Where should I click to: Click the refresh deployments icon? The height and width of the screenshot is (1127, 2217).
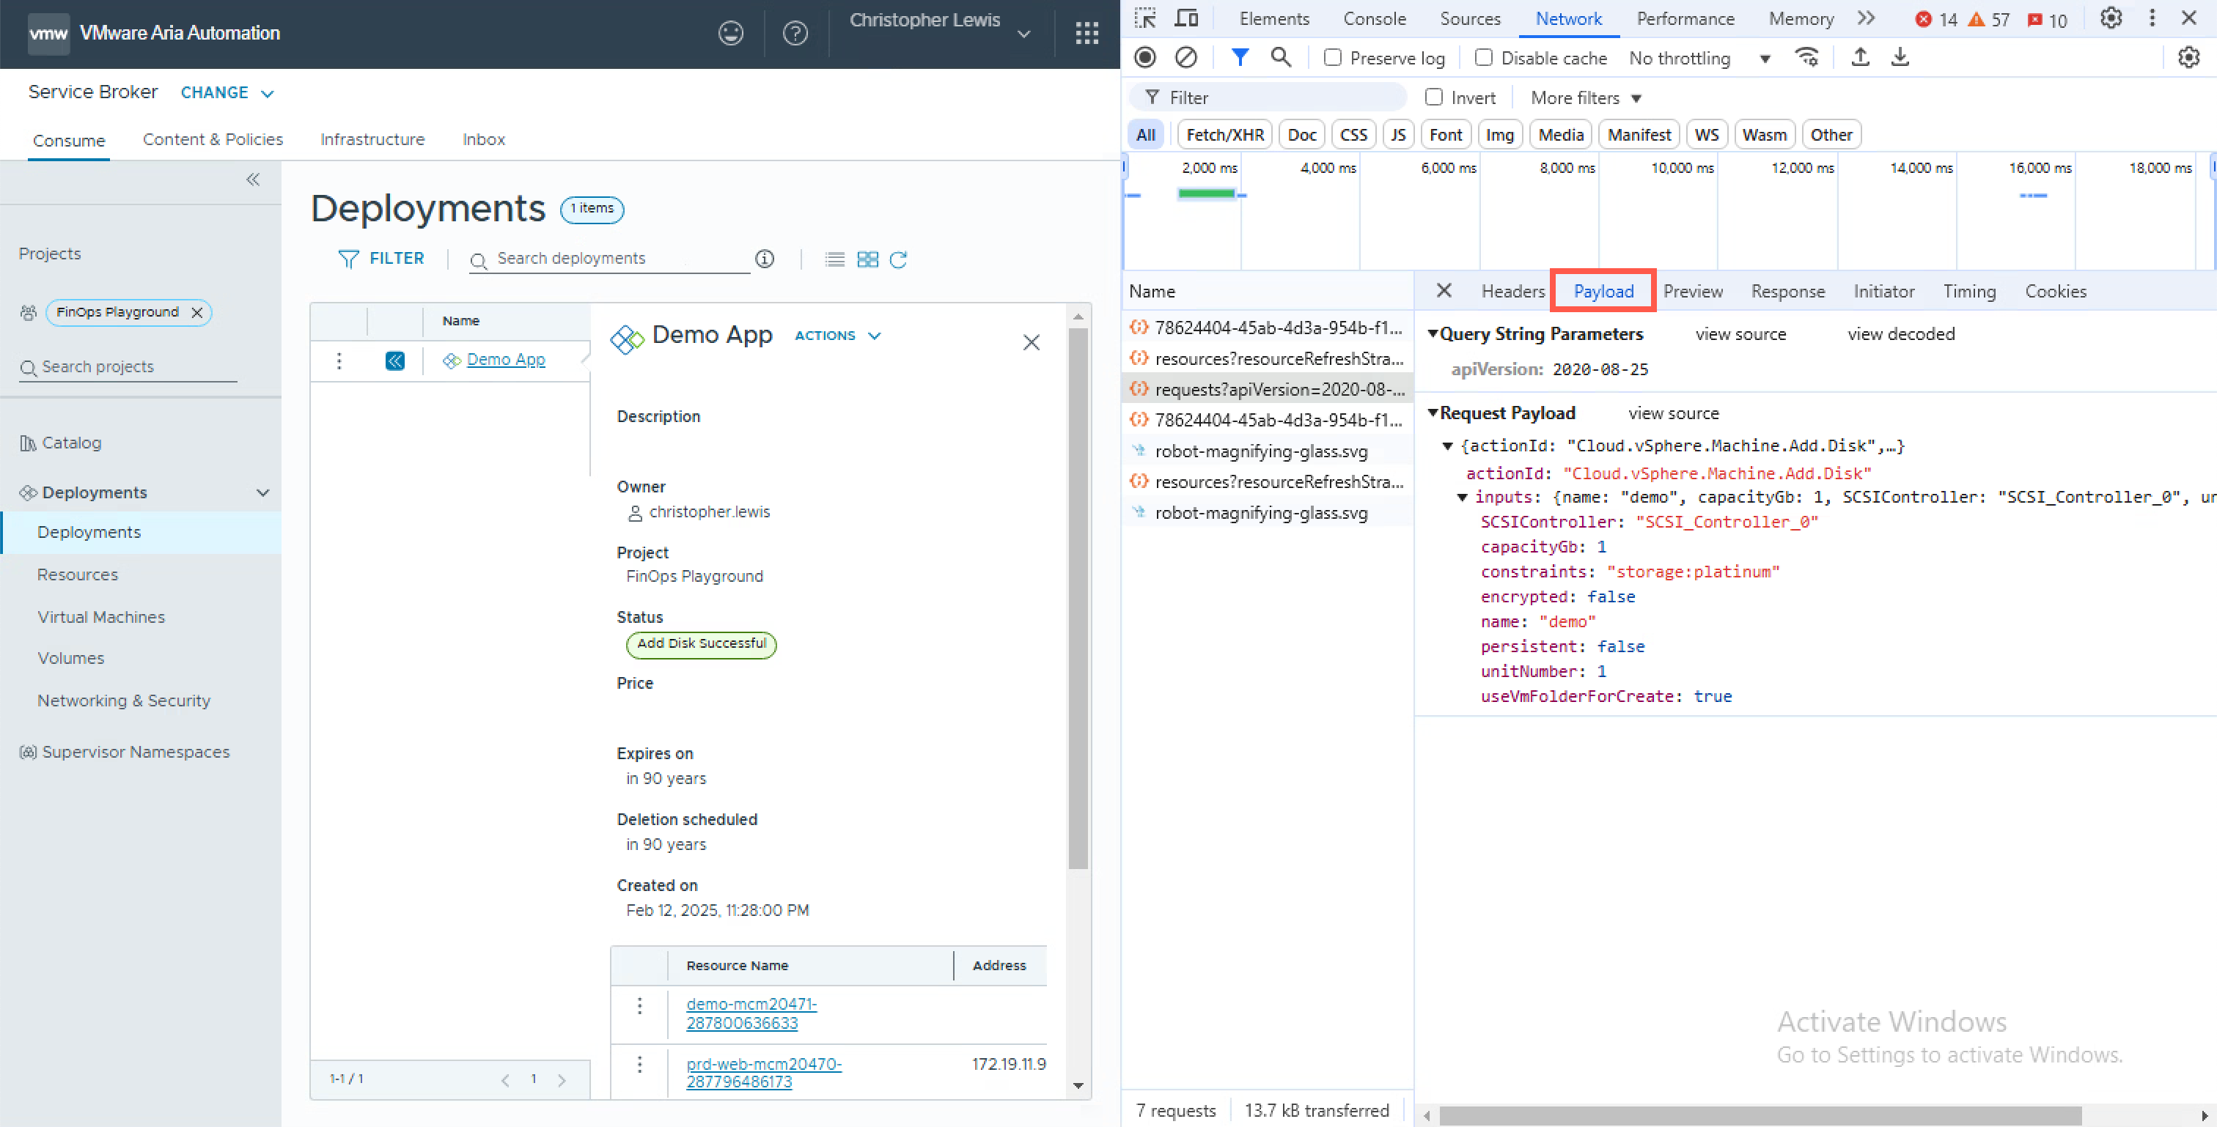click(897, 260)
